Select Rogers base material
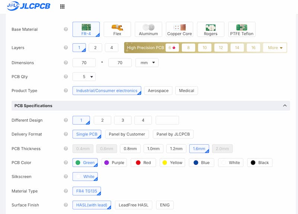Viewport: 298px width, 214px height. click(210, 29)
